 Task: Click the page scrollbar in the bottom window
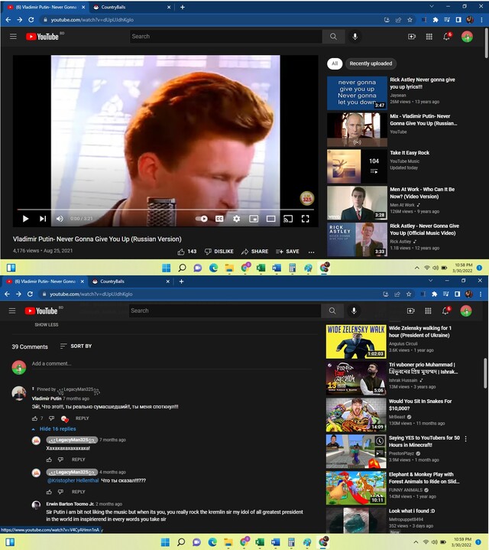pos(485,373)
